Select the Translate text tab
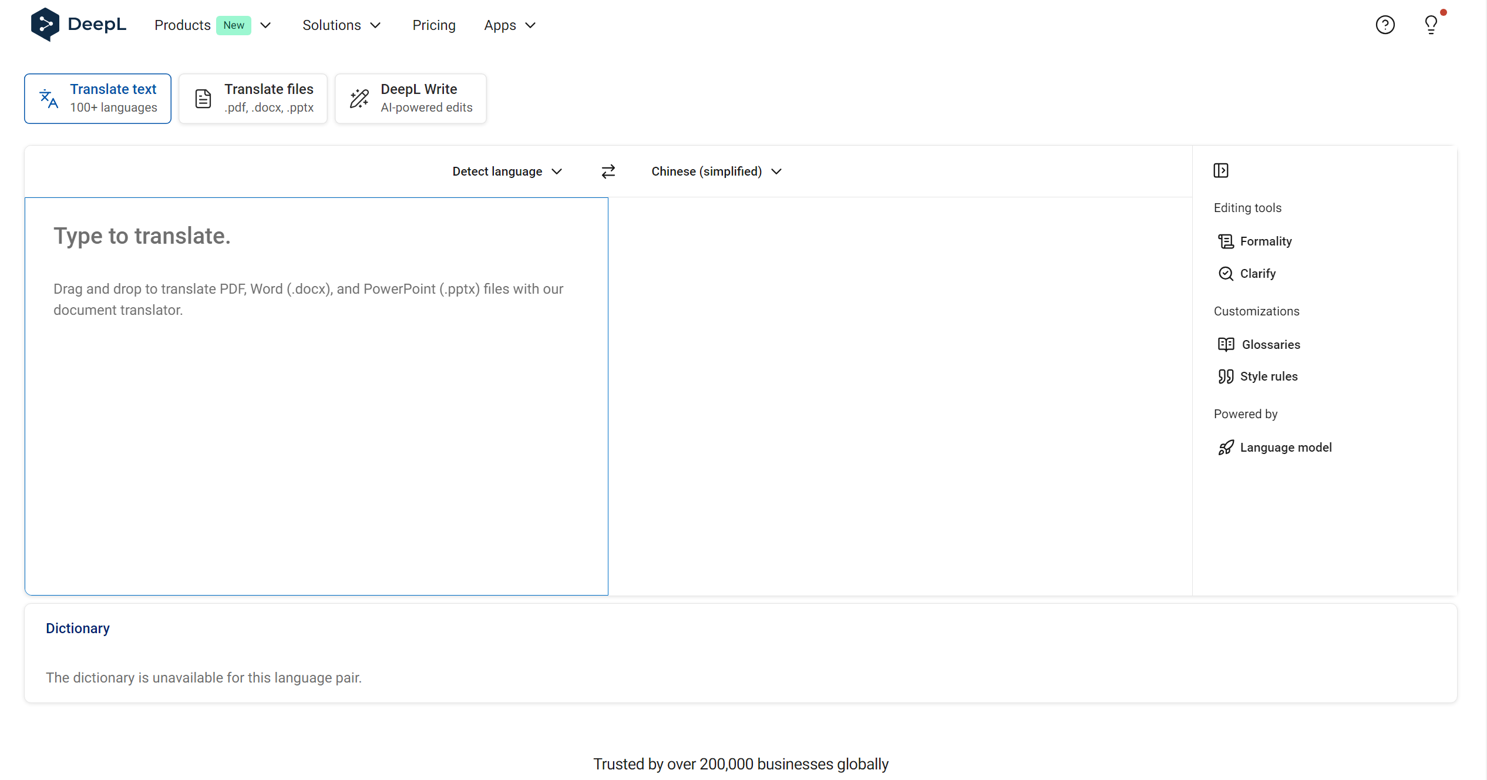1487x780 pixels. click(97, 98)
